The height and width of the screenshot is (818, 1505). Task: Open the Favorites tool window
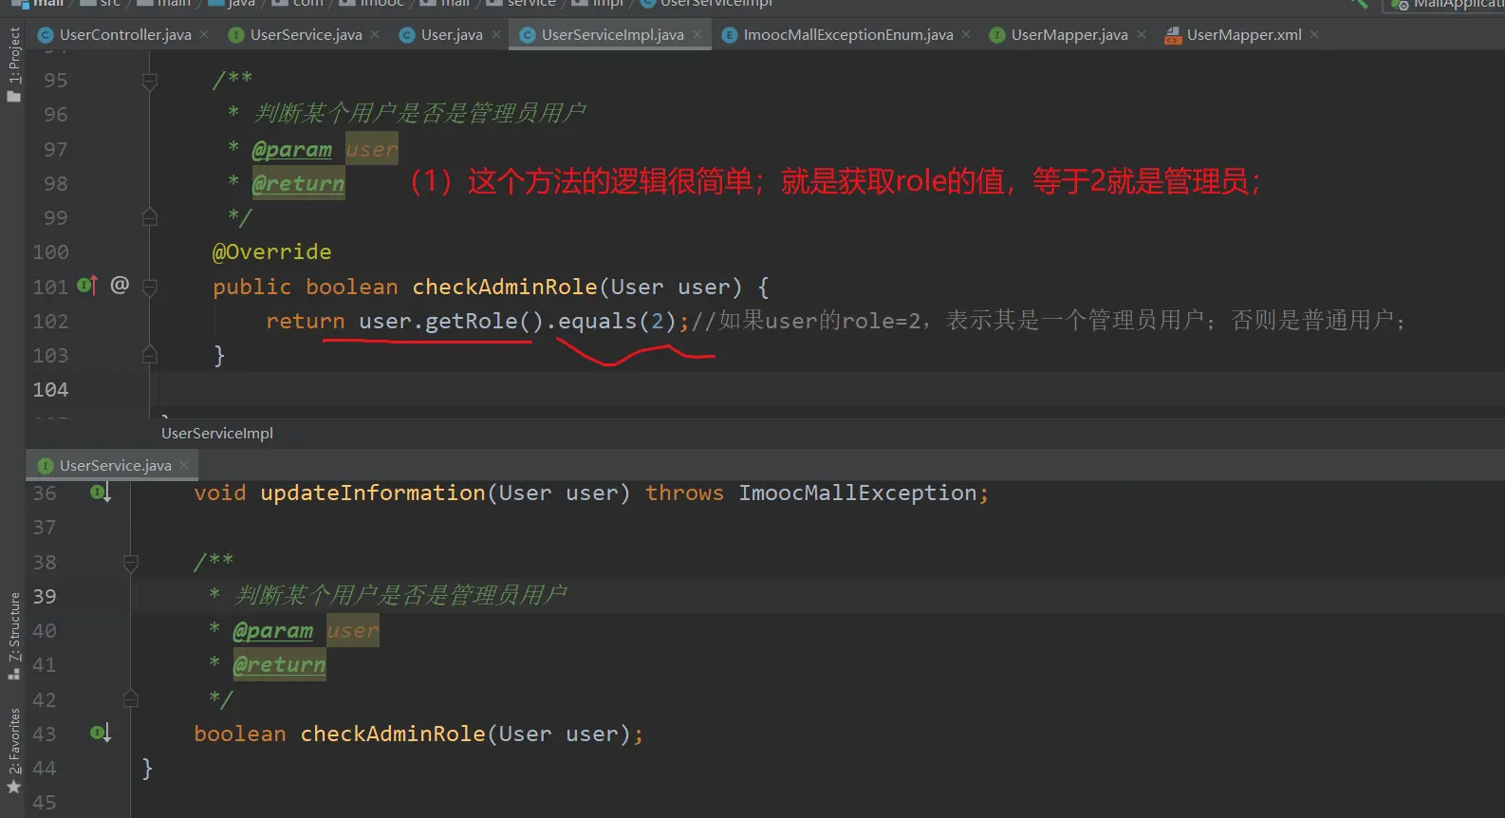click(x=14, y=751)
